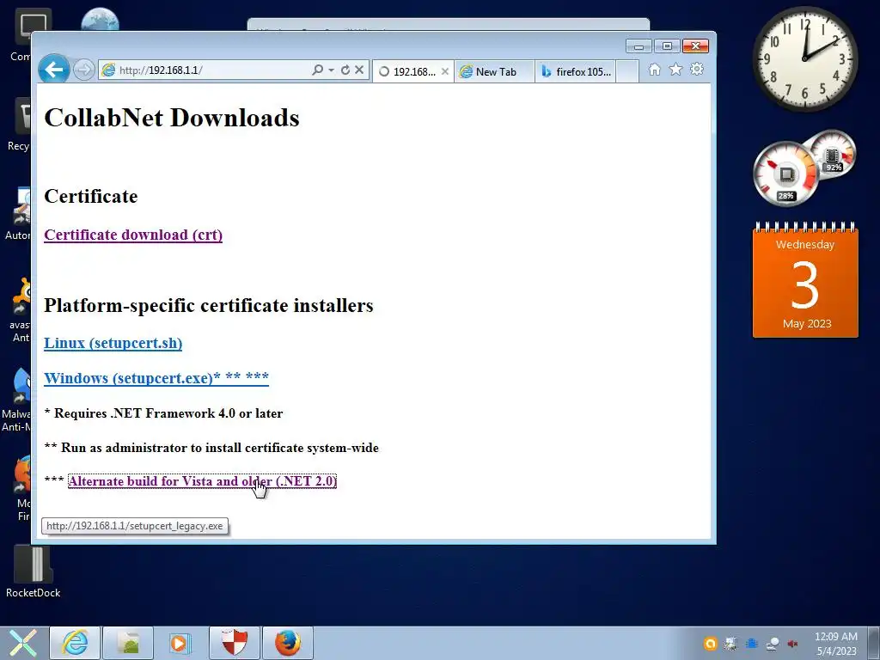Click the orange avast tray icon
Image resolution: width=880 pixels, height=660 pixels.
[x=711, y=644]
